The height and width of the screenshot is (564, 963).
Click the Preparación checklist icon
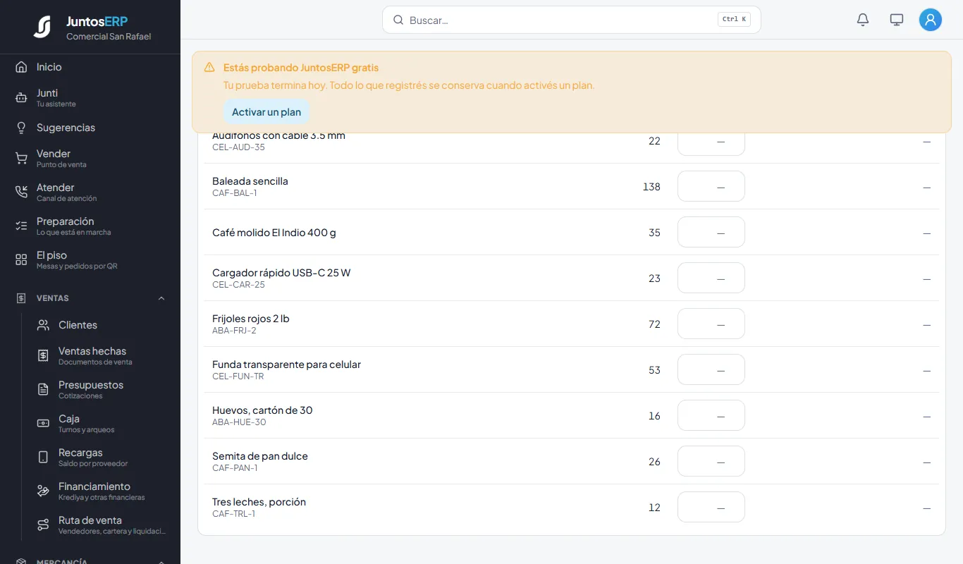point(21,226)
